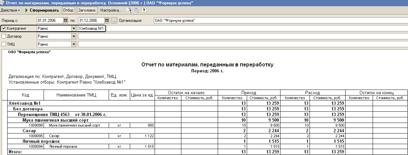Expand the ТМЦ comparison type dropdown
Viewport: 408px width, 155px height.
(x=74, y=44)
